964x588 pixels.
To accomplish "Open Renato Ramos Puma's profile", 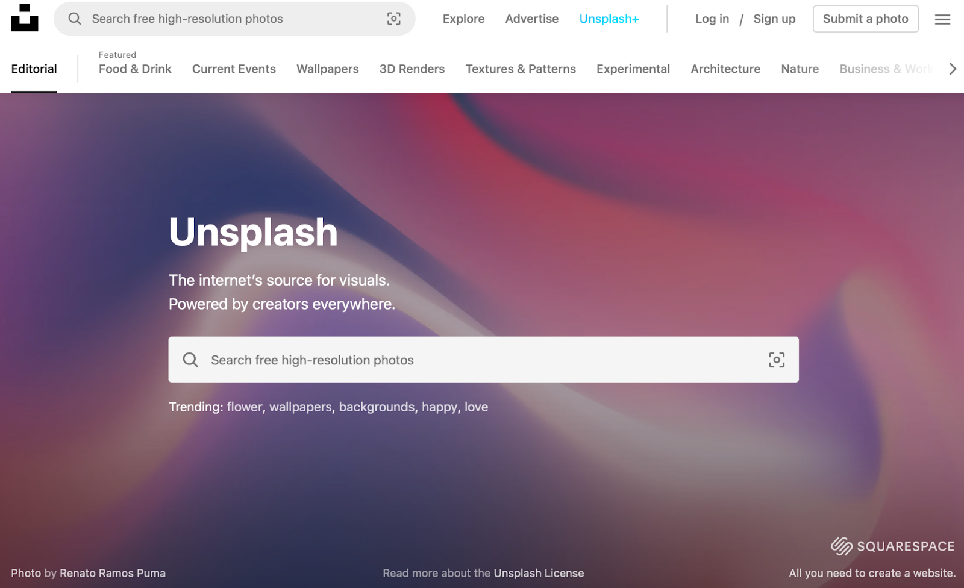I will [113, 573].
